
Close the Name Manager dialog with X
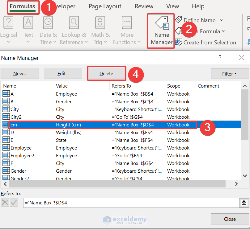click(242, 58)
